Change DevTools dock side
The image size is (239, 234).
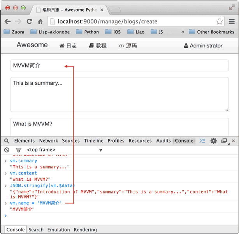[x=224, y=141]
